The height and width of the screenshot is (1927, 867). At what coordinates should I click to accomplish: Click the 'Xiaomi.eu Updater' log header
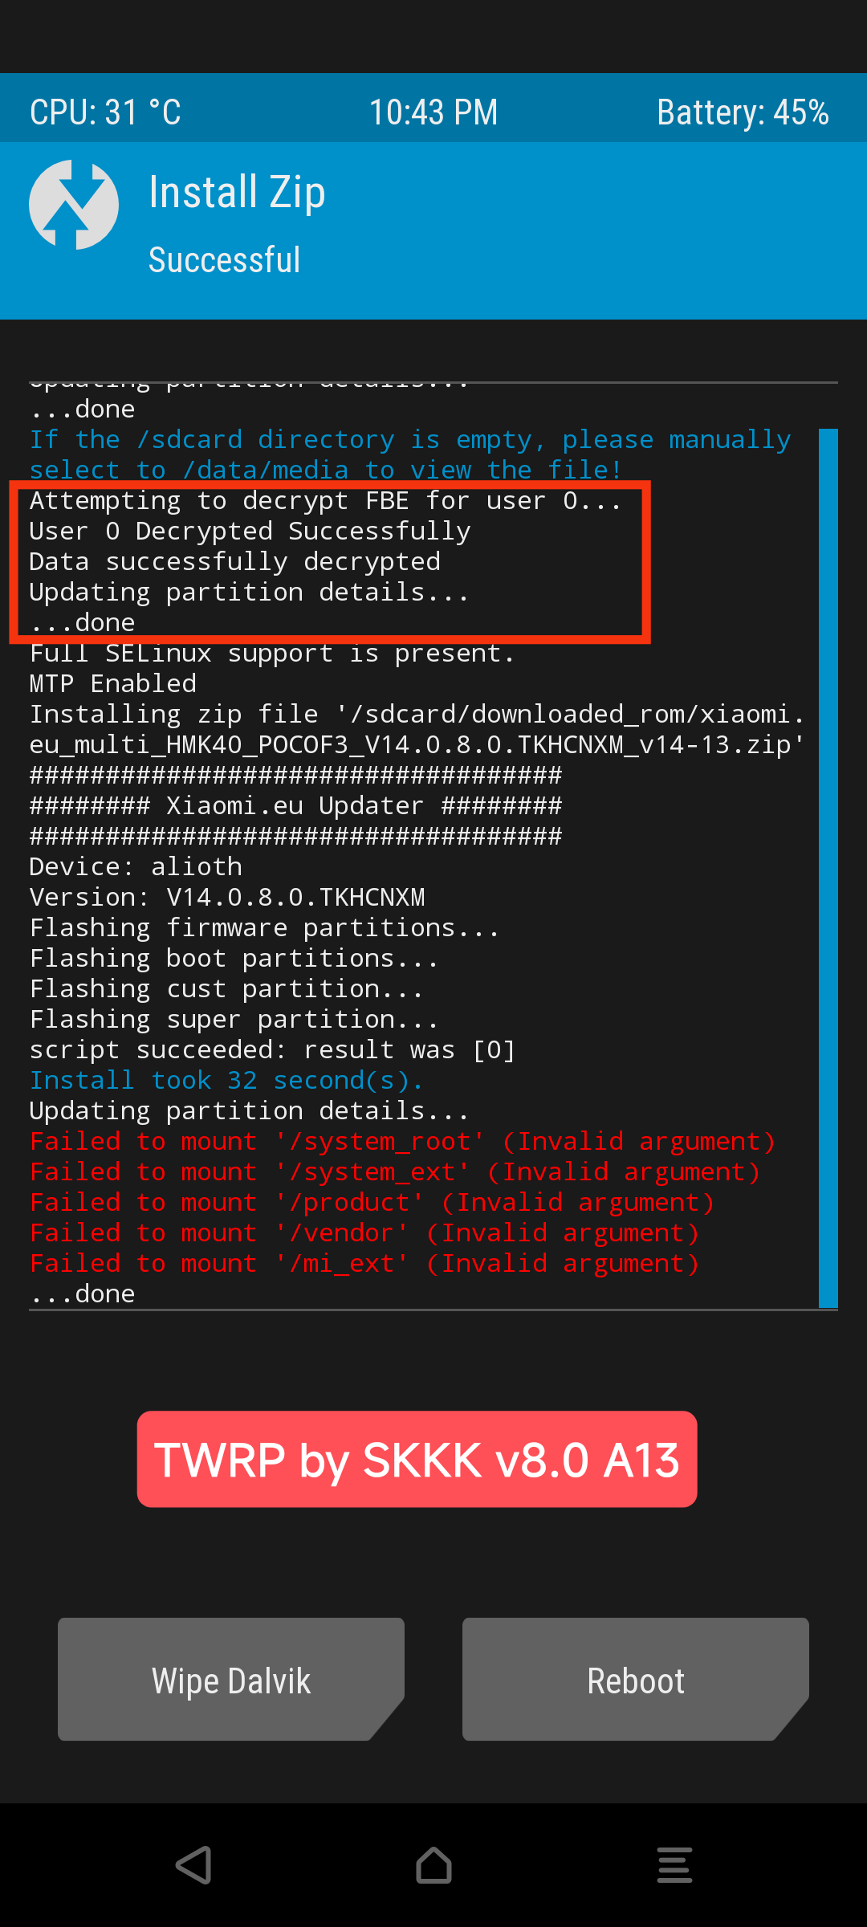click(x=295, y=806)
